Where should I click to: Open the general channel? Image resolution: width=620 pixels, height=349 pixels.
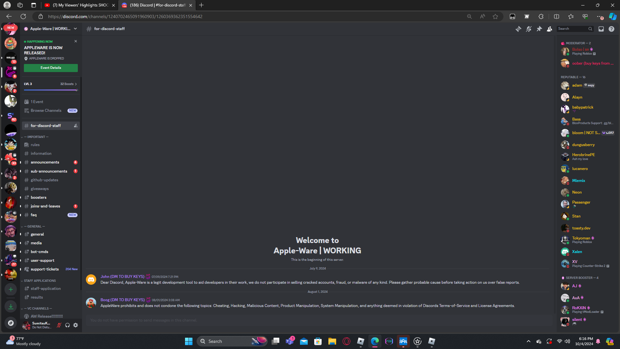(x=51, y=234)
